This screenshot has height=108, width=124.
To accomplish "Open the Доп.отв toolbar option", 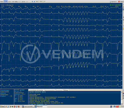I will coord(23,2).
